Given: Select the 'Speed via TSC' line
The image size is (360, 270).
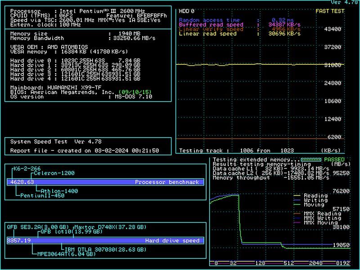Looking at the screenshot, I should (85, 20).
